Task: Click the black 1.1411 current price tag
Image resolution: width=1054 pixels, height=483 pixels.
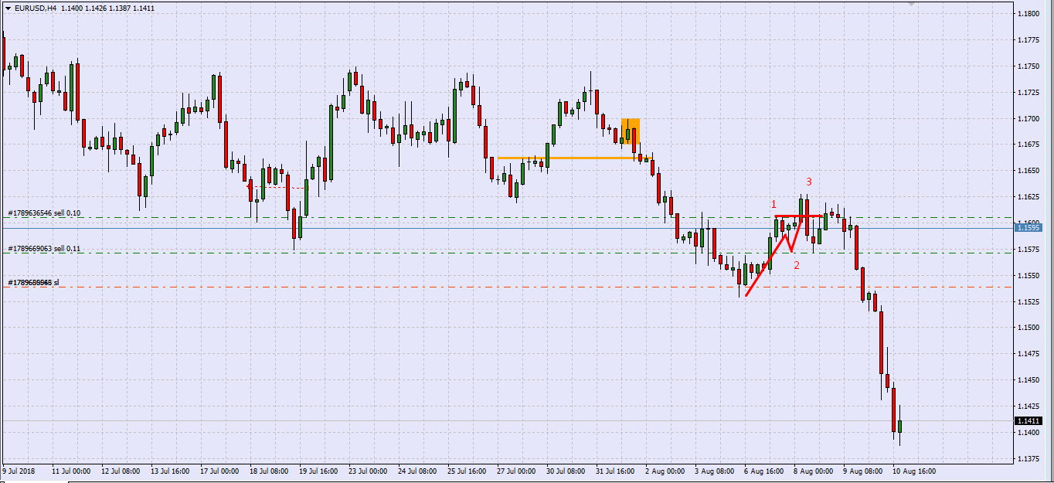Action: 1028,420
